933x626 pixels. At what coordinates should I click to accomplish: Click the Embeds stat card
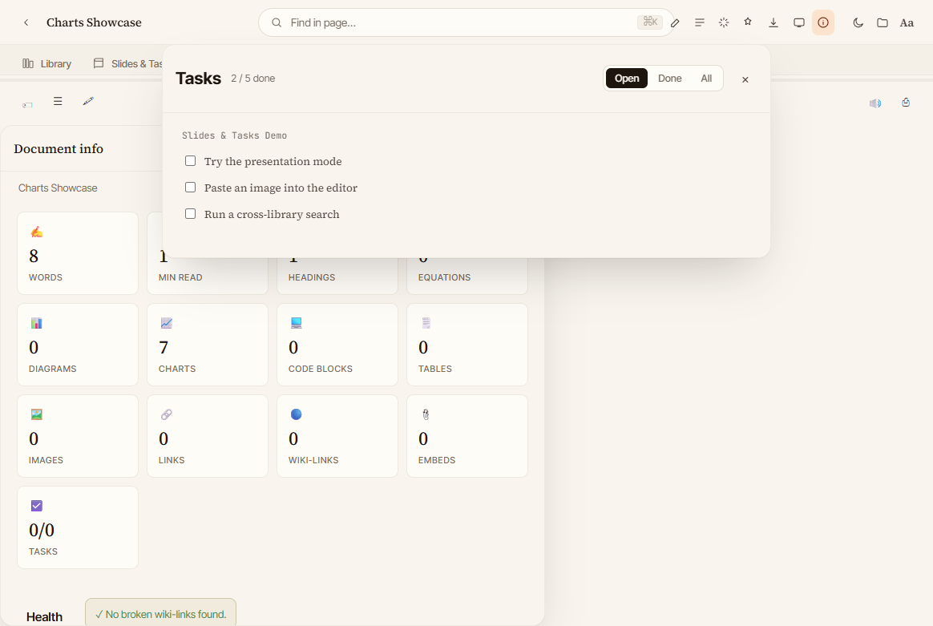coord(467,436)
